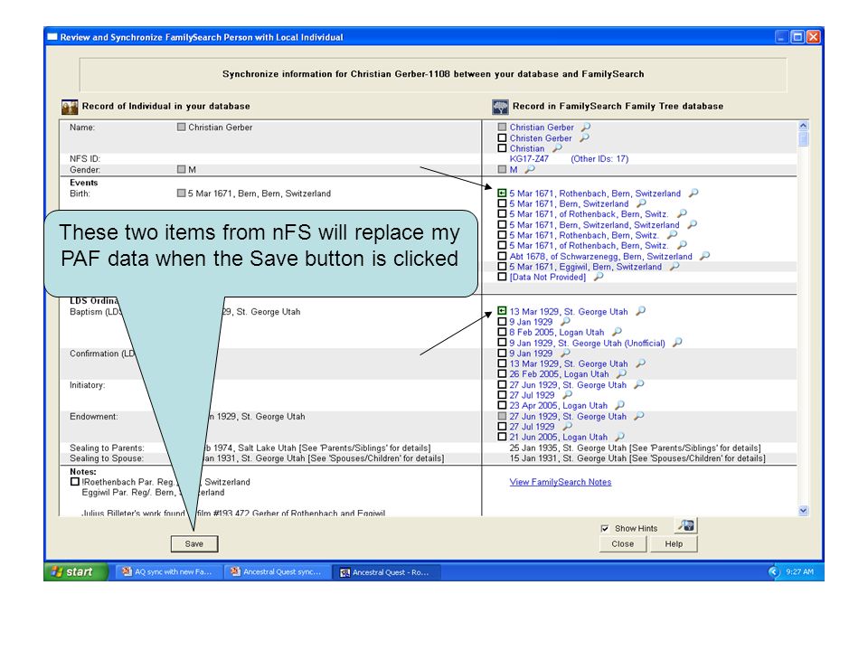Screen dimensions: 868x651
Task: Click the local database family photo icon
Action: click(70, 107)
